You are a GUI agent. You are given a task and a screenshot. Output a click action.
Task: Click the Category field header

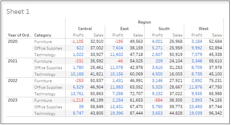coord(43,35)
